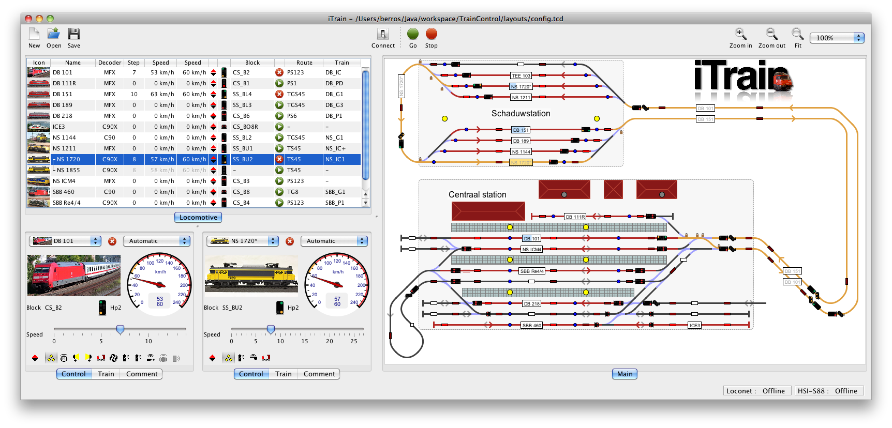Switch to Comment tab in DB 101 panel

[142, 374]
